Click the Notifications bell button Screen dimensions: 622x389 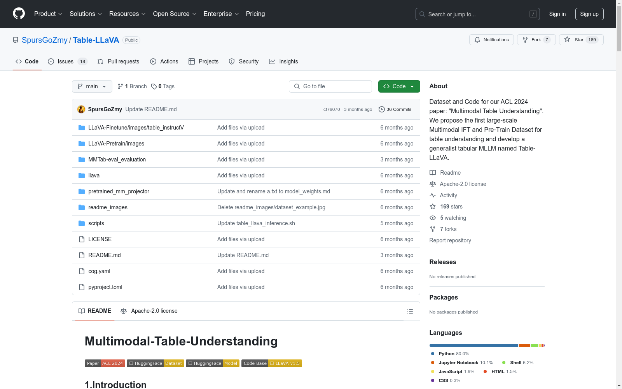[x=492, y=40]
